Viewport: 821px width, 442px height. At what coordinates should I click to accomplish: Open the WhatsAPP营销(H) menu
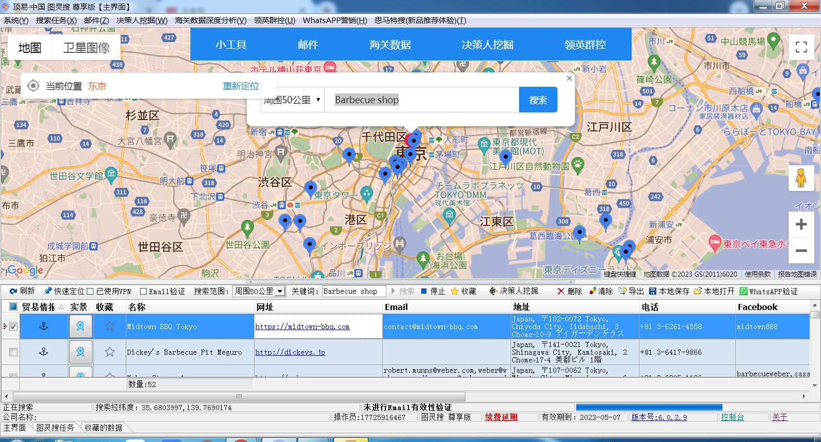coord(335,20)
